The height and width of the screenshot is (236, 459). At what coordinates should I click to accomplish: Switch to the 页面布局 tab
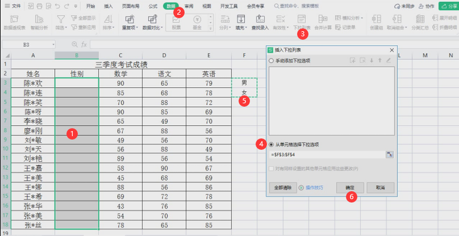coord(131,6)
